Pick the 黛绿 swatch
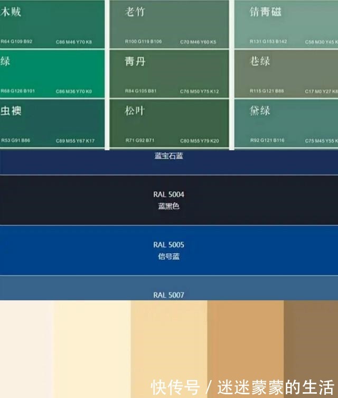This screenshot has height=398, width=338. [x=286, y=123]
